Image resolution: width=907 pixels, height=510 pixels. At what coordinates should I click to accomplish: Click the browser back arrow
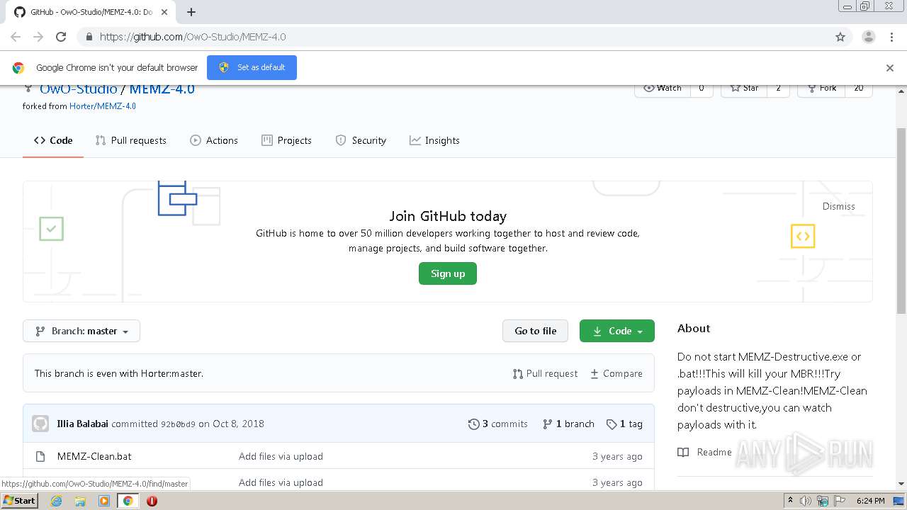[16, 37]
